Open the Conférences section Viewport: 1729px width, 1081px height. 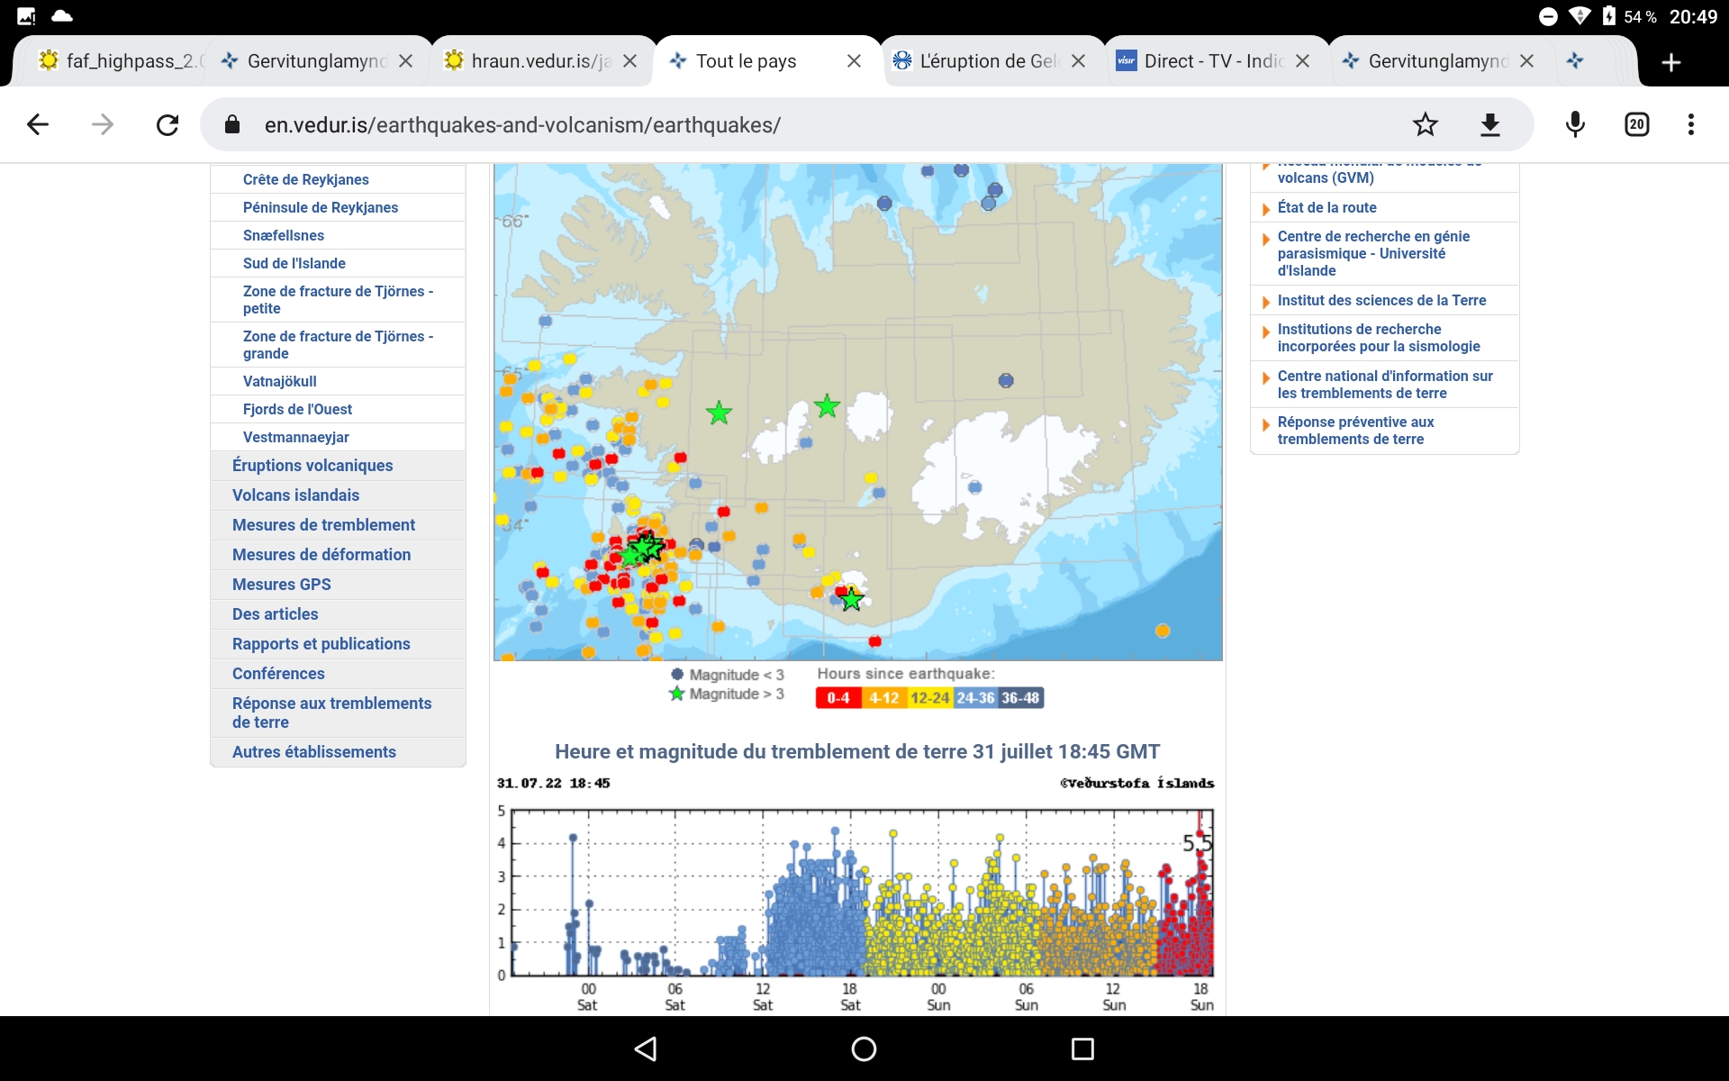point(278,673)
